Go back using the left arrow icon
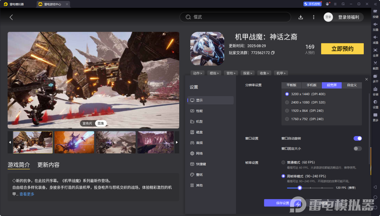The width and height of the screenshot is (380, 216). click(x=11, y=17)
